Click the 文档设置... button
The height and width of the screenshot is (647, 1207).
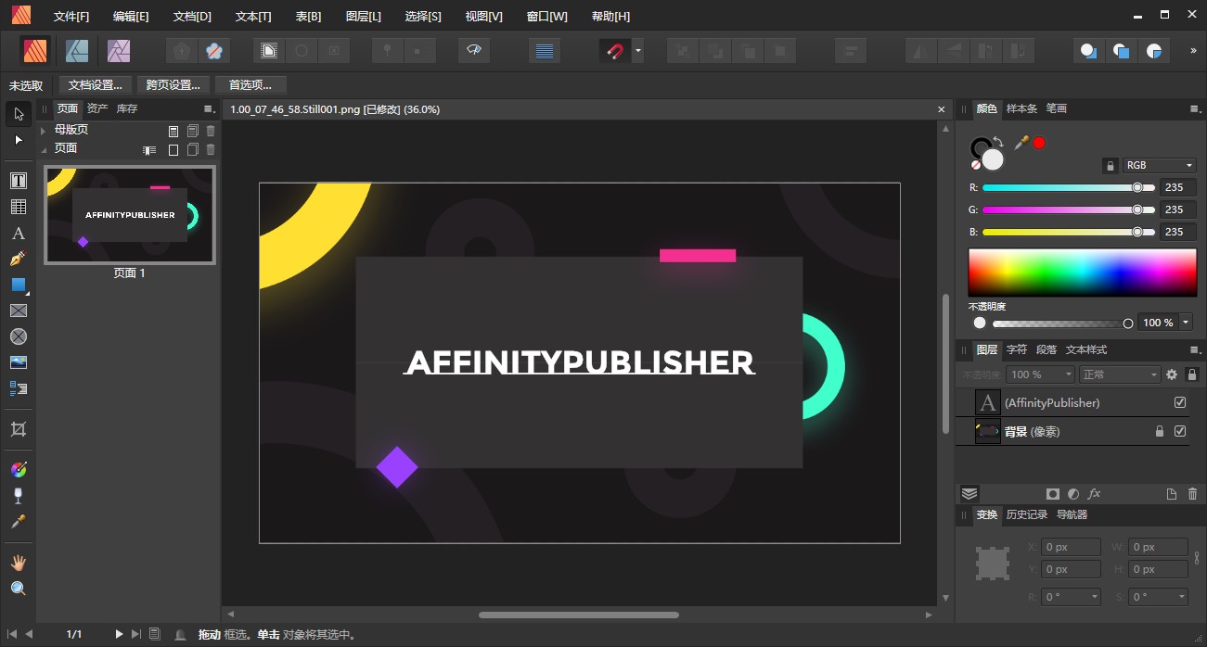pyautogui.click(x=96, y=85)
